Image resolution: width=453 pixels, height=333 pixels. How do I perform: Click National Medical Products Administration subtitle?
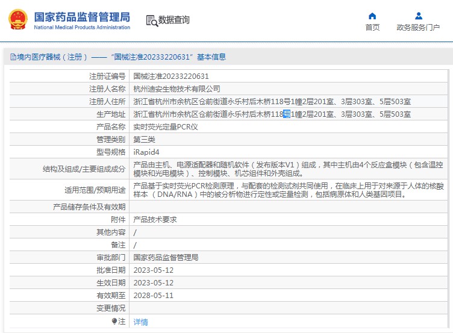coord(82,28)
